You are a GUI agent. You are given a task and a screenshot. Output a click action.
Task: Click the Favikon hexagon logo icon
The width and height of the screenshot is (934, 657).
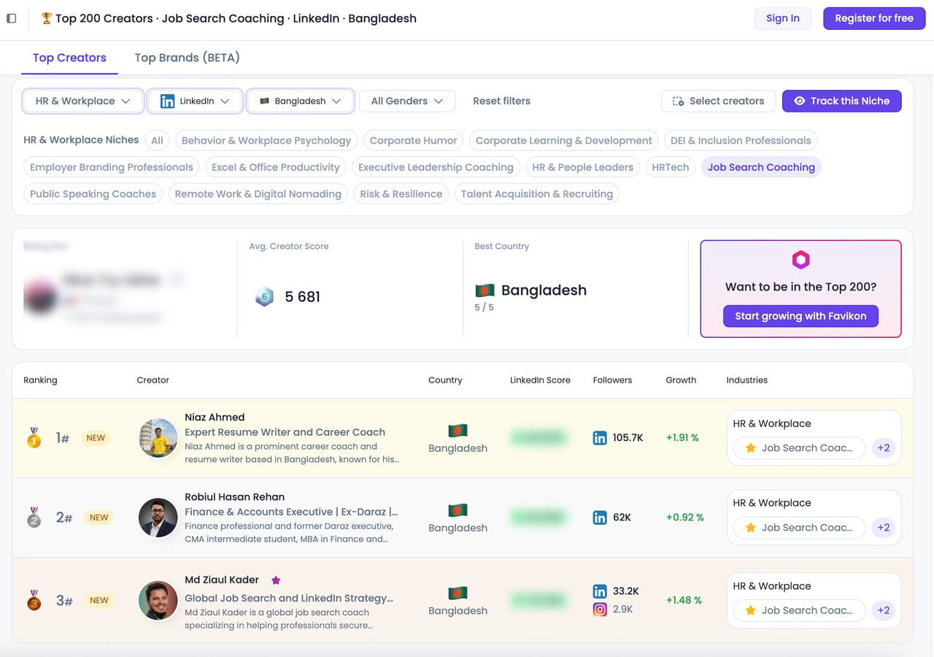800,260
